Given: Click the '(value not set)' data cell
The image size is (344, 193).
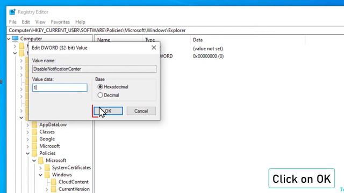Looking at the screenshot, I should [x=208, y=49].
